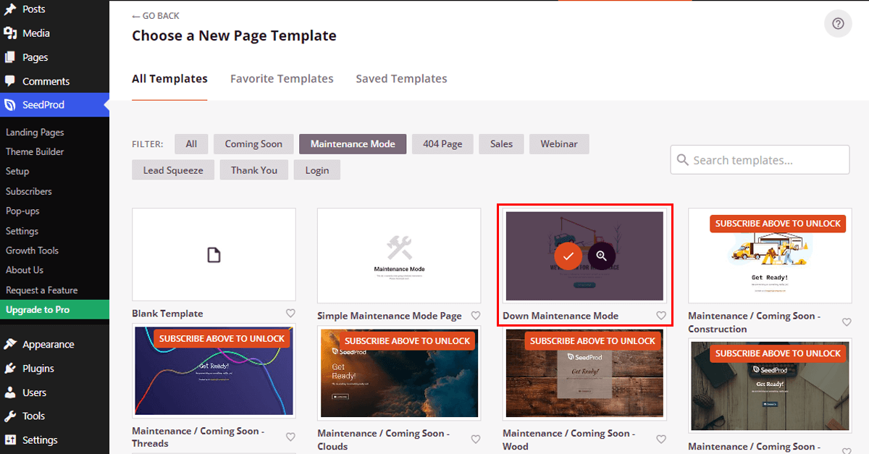869x454 pixels.
Task: Open Pop-ups submenu item
Action: 22,211
